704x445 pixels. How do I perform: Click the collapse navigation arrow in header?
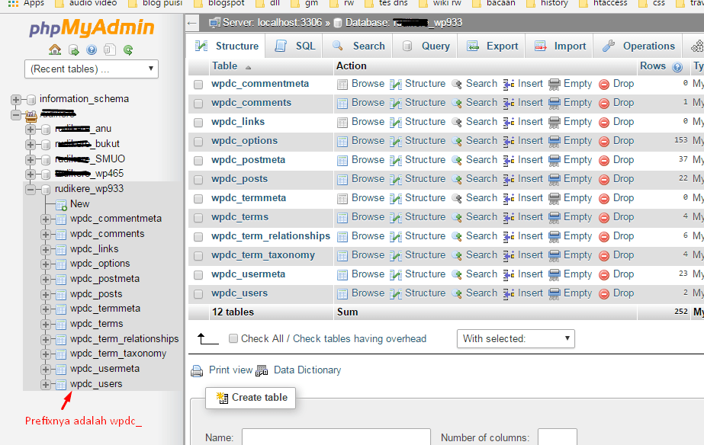(x=192, y=23)
